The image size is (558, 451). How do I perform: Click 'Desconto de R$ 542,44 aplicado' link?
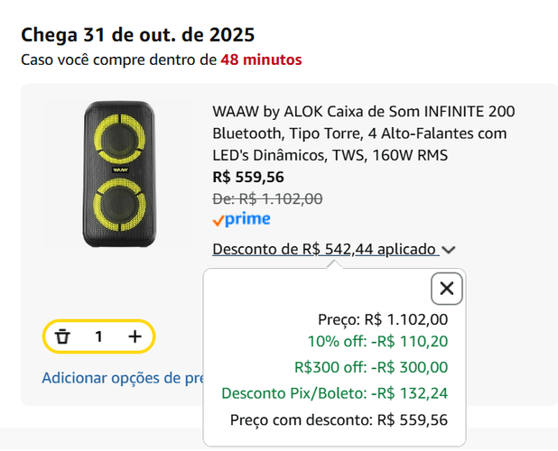click(325, 249)
